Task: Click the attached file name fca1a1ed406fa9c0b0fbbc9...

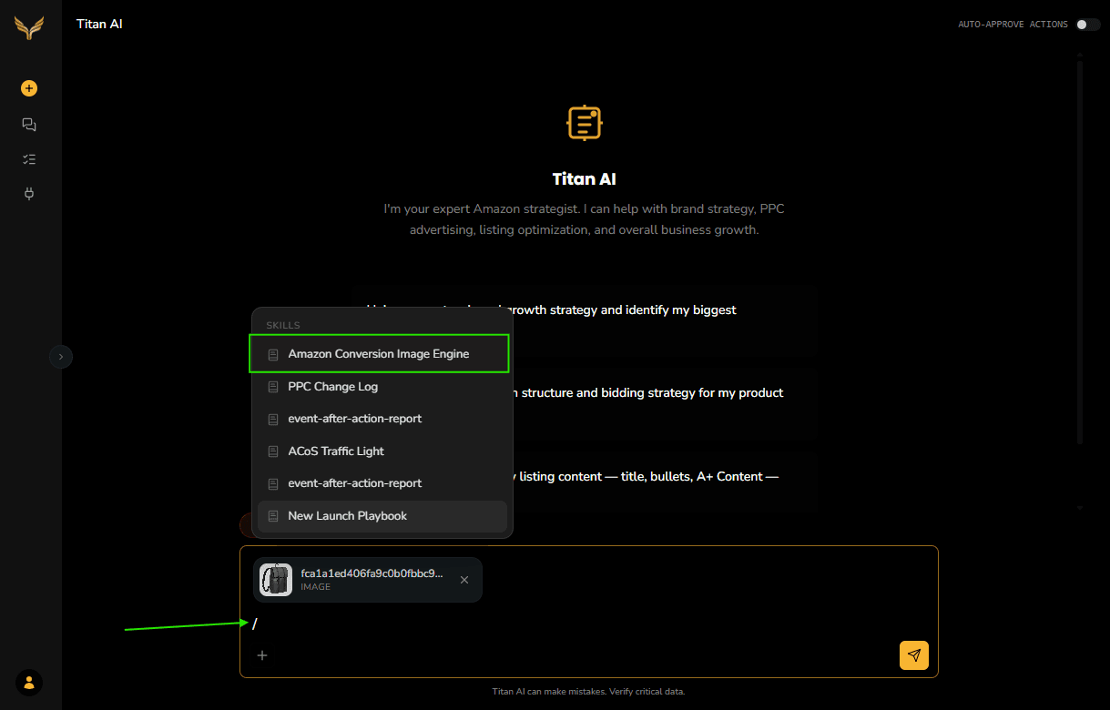Action: 372,573
